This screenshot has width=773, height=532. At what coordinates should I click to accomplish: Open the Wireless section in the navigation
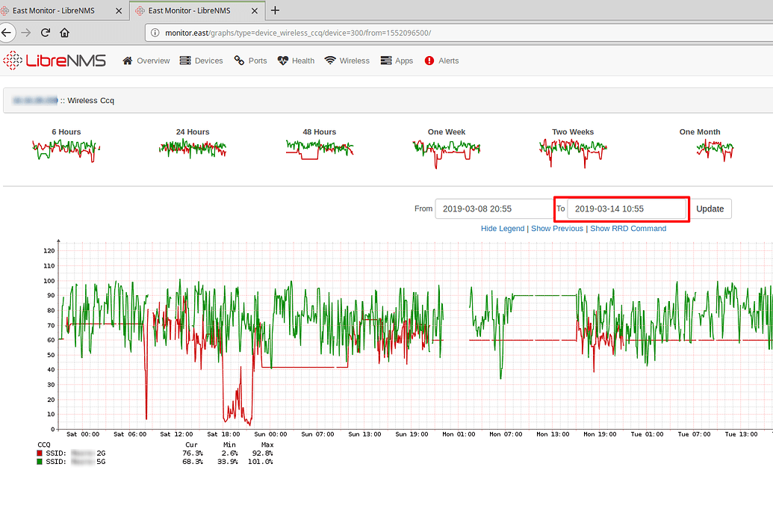tap(347, 61)
